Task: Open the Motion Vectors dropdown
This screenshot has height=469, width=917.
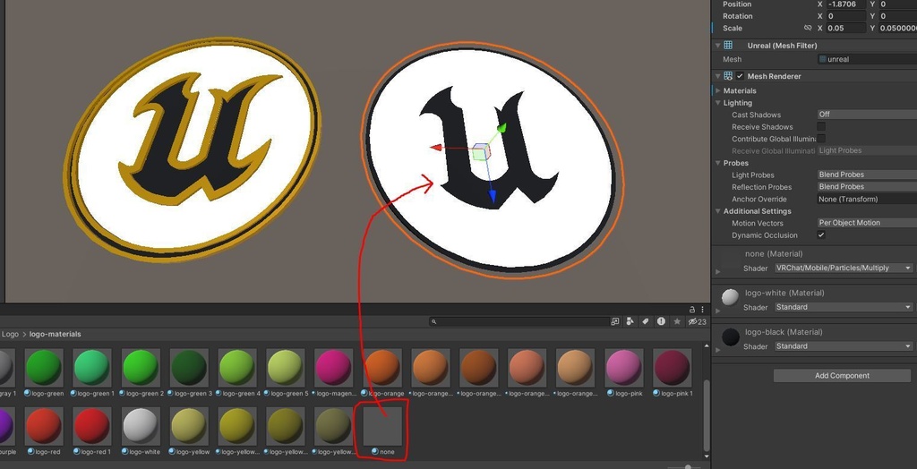Action: point(867,223)
